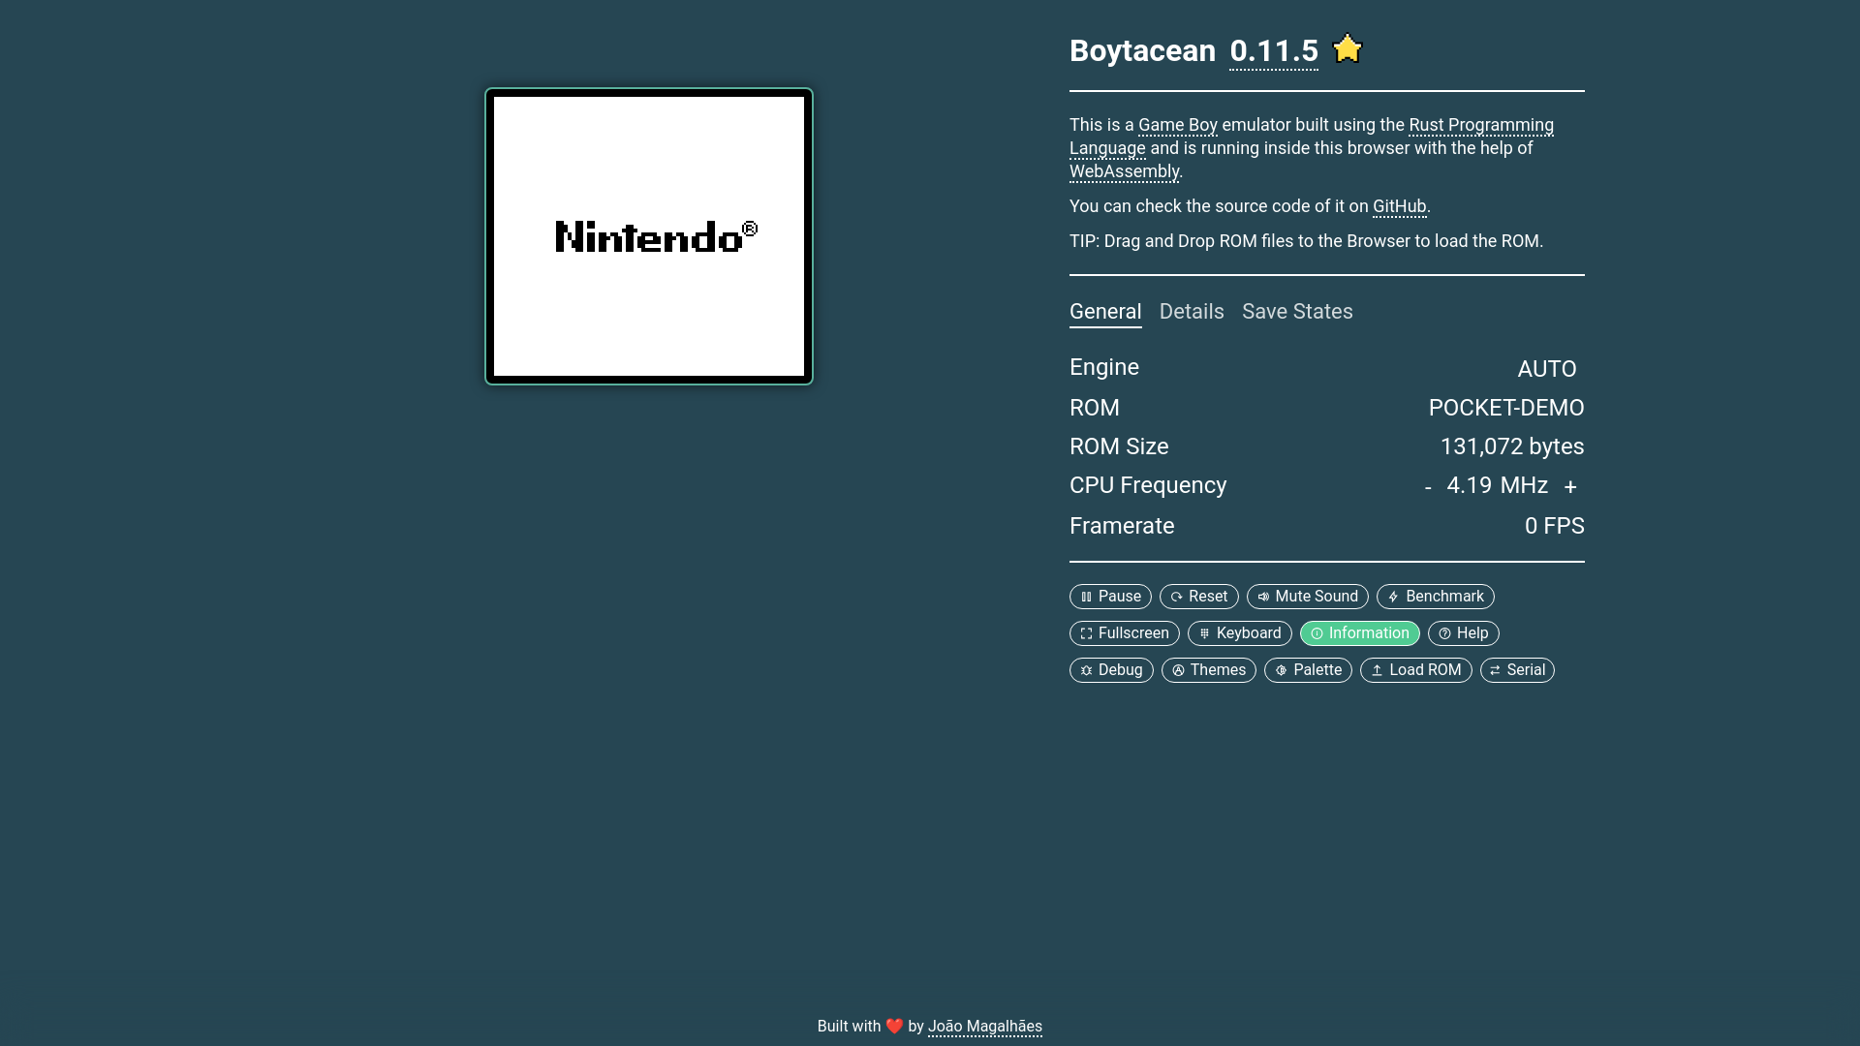
Task: Load ROM file button
Action: coord(1415,670)
